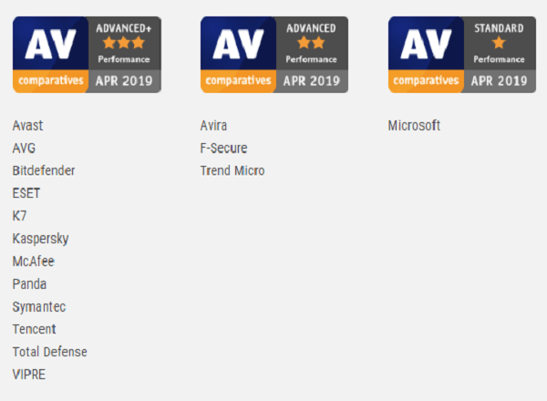Open the Total Defense link

click(x=50, y=352)
